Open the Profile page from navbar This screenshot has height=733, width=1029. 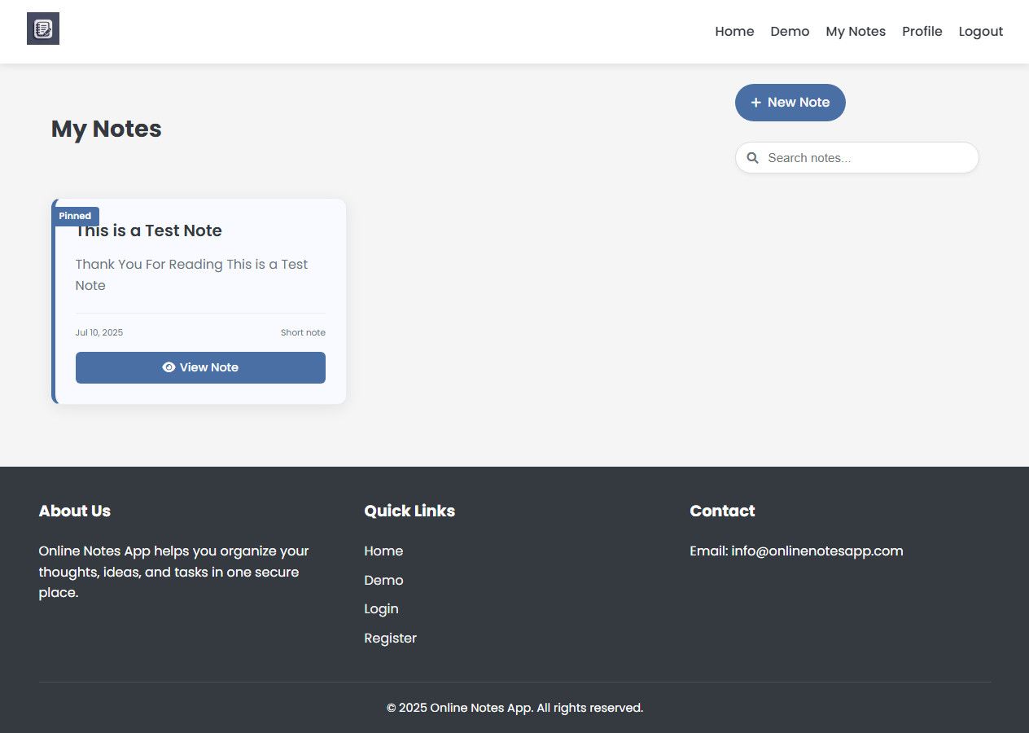[x=922, y=32]
